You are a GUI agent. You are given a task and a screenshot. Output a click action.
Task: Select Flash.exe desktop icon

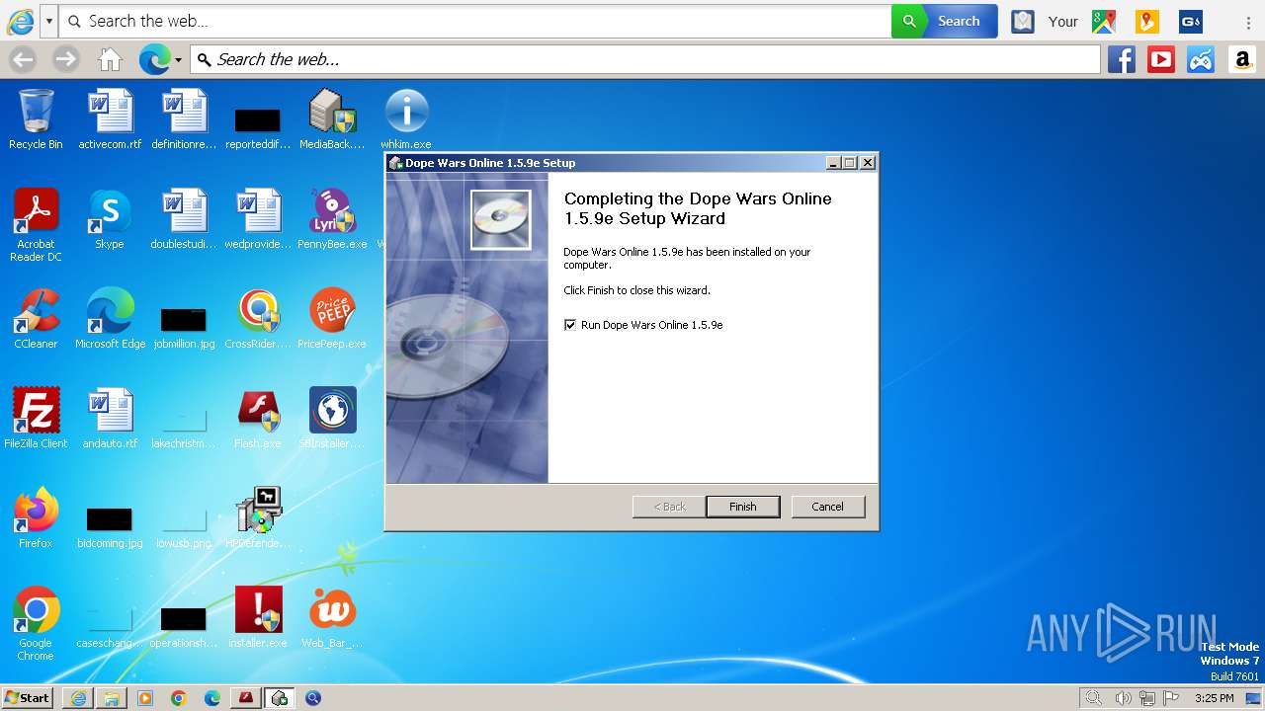pyautogui.click(x=258, y=418)
